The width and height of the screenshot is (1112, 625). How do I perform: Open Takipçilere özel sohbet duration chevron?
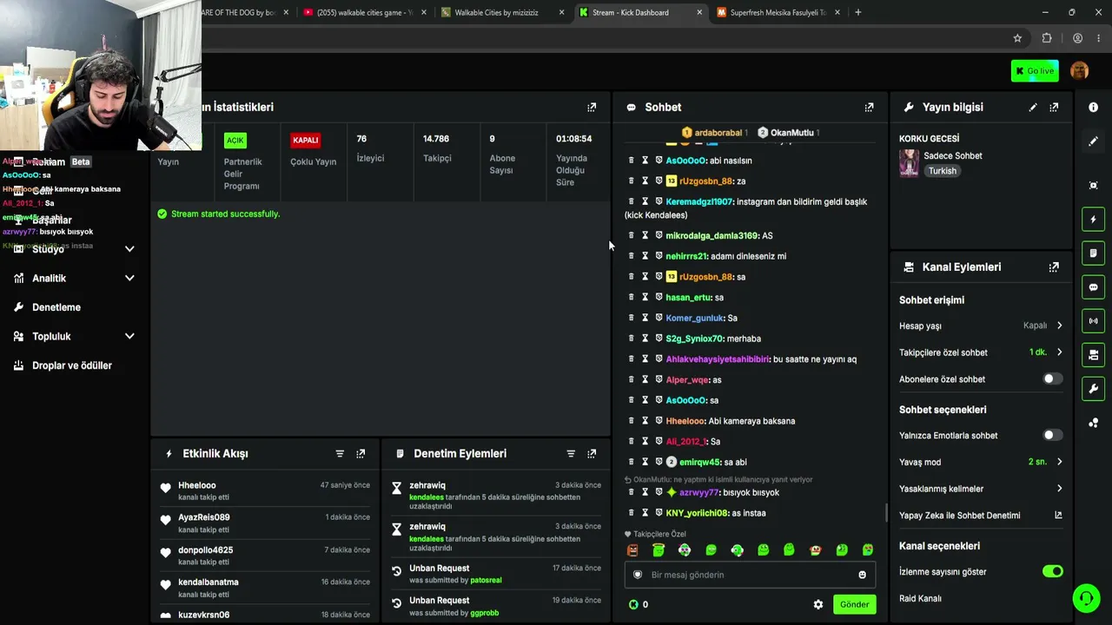pos(1059,352)
